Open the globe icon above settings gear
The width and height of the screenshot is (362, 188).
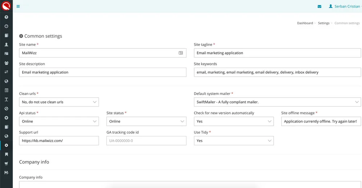click(x=7, y=136)
